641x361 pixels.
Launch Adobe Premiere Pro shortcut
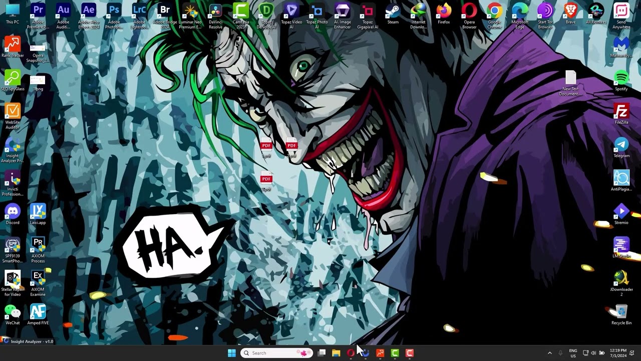pyautogui.click(x=38, y=17)
